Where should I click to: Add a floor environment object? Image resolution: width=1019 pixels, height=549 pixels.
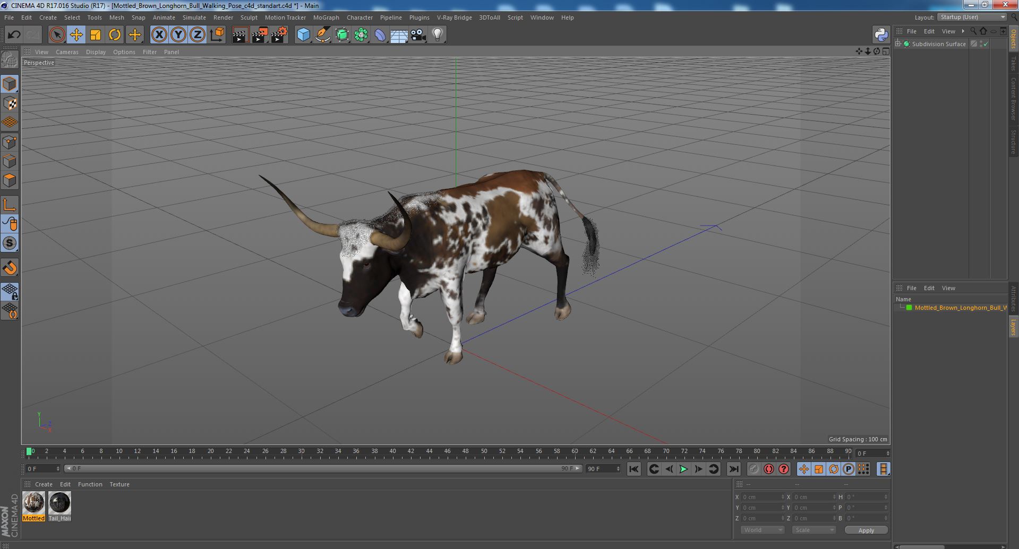(399, 35)
